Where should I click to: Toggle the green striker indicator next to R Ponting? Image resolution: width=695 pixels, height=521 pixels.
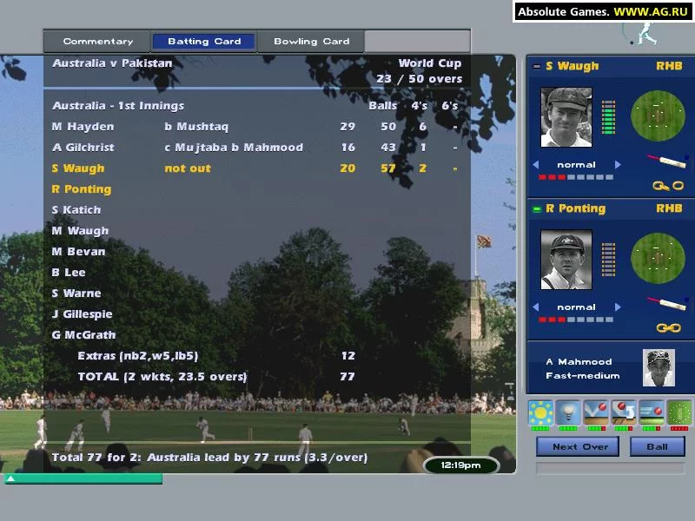(536, 209)
